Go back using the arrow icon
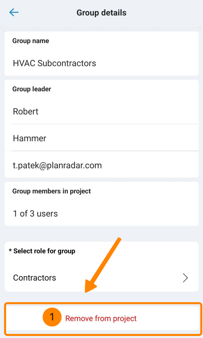Image resolution: width=203 pixels, height=338 pixels. (14, 13)
